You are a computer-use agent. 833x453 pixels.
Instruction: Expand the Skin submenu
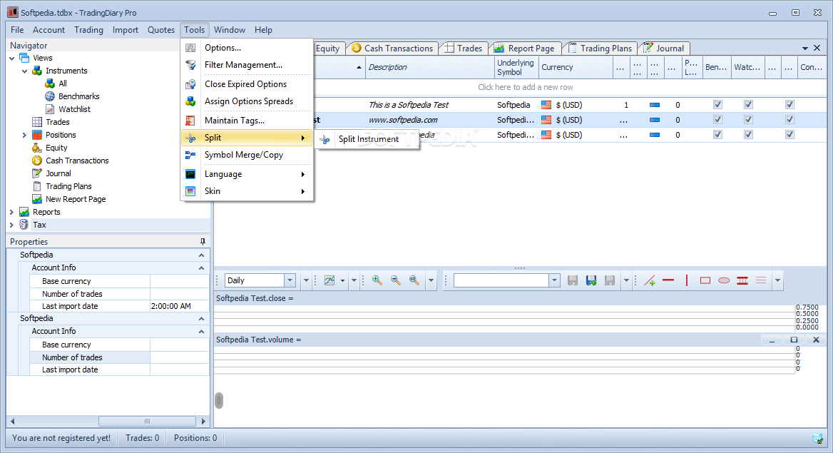[247, 191]
